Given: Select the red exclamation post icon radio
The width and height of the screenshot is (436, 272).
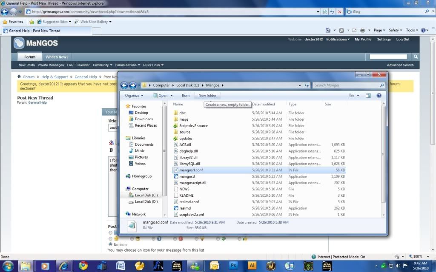Looking at the screenshot, I should (x=175, y=238).
